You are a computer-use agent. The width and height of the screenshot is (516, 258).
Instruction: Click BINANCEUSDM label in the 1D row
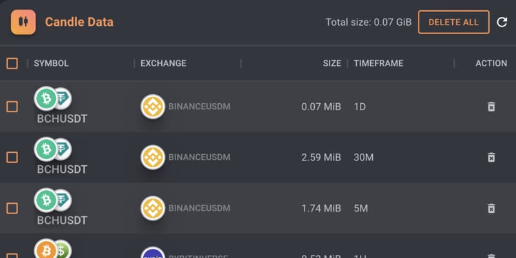(199, 106)
